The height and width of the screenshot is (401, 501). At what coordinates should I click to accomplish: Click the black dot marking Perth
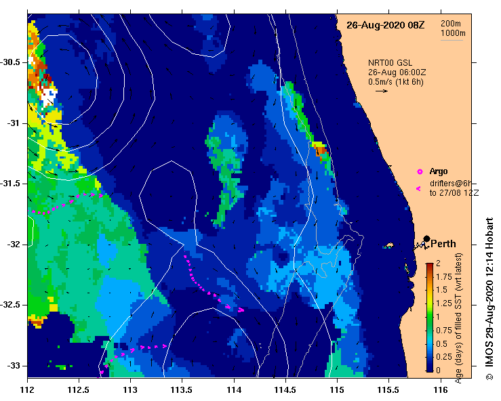(426, 238)
